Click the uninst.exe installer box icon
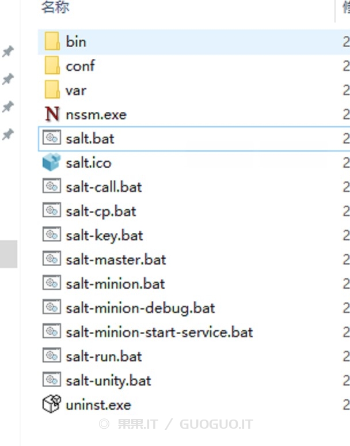This screenshot has height=446, width=350. (52, 403)
